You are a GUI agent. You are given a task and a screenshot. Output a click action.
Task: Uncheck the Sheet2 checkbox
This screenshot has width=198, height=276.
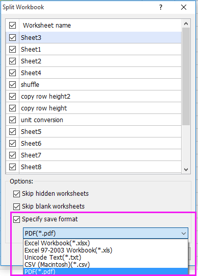pyautogui.click(x=12, y=61)
